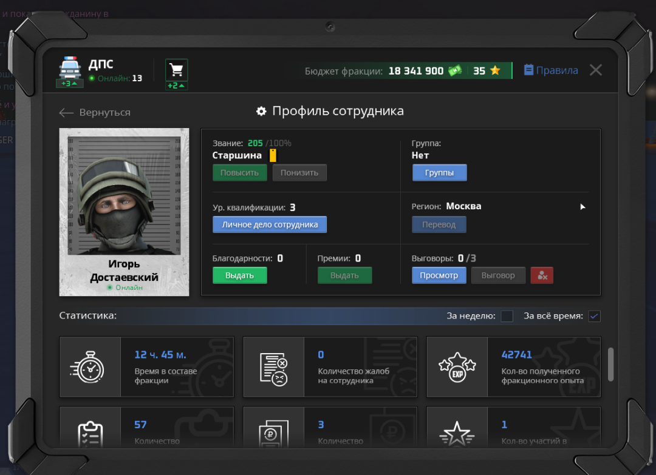The width and height of the screenshot is (656, 475).
Task: Click the vertical scrollbar on the right
Action: click(x=610, y=364)
